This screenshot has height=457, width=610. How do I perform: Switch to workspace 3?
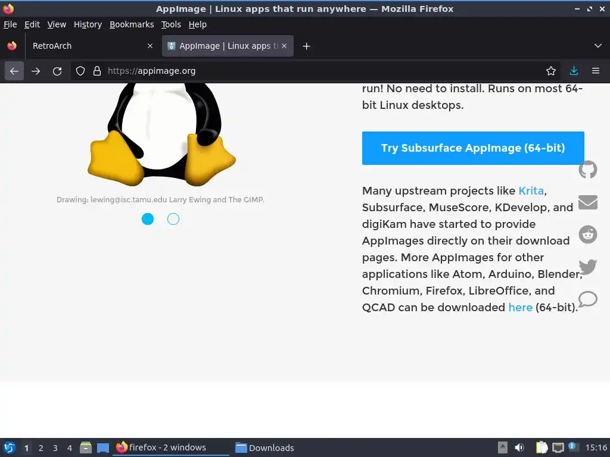[55, 448]
